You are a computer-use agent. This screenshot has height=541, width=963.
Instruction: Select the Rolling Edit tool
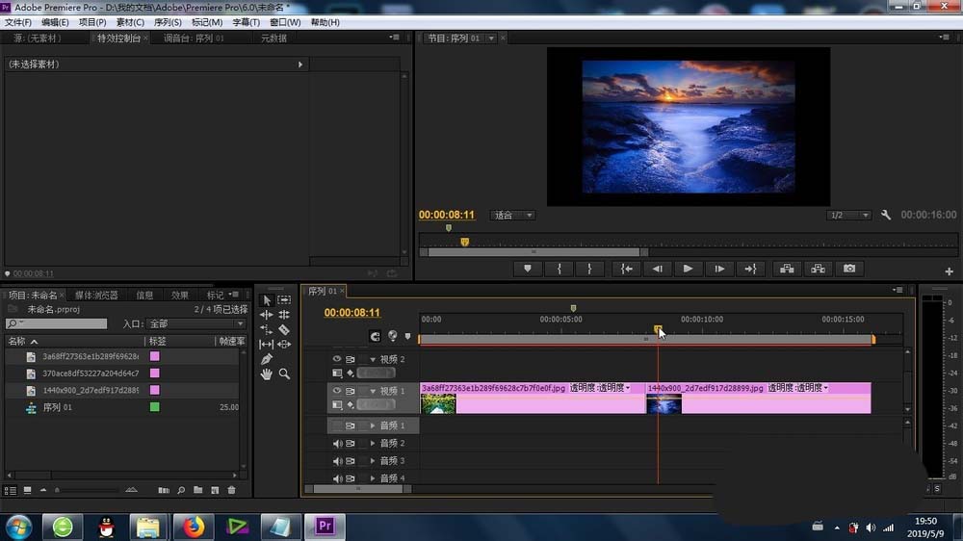[284, 315]
